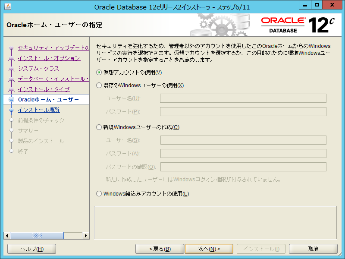Click the インストール・タイプ step marker
The width and height of the screenshot is (345, 259).
click(12, 90)
